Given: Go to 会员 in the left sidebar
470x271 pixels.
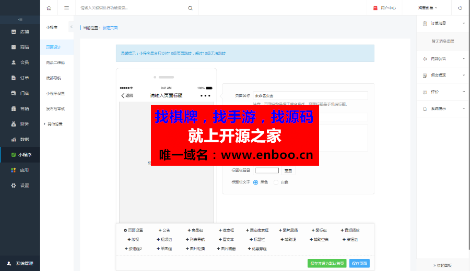Looking at the screenshot, I should 20,63.
